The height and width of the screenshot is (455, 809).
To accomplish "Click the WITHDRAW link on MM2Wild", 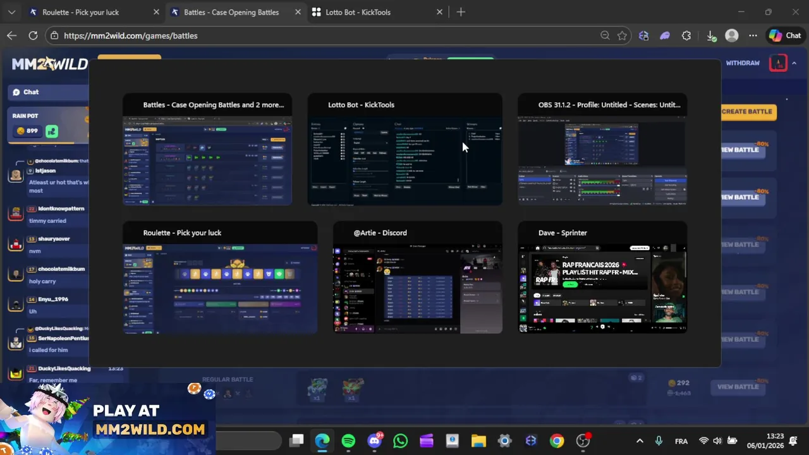I will (x=743, y=63).
